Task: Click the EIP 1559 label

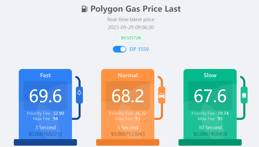Action: pyautogui.click(x=139, y=49)
